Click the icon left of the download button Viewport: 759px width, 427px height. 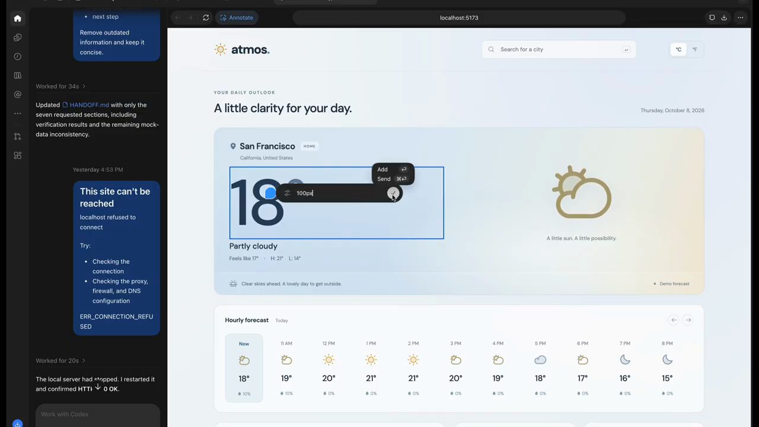click(x=712, y=18)
